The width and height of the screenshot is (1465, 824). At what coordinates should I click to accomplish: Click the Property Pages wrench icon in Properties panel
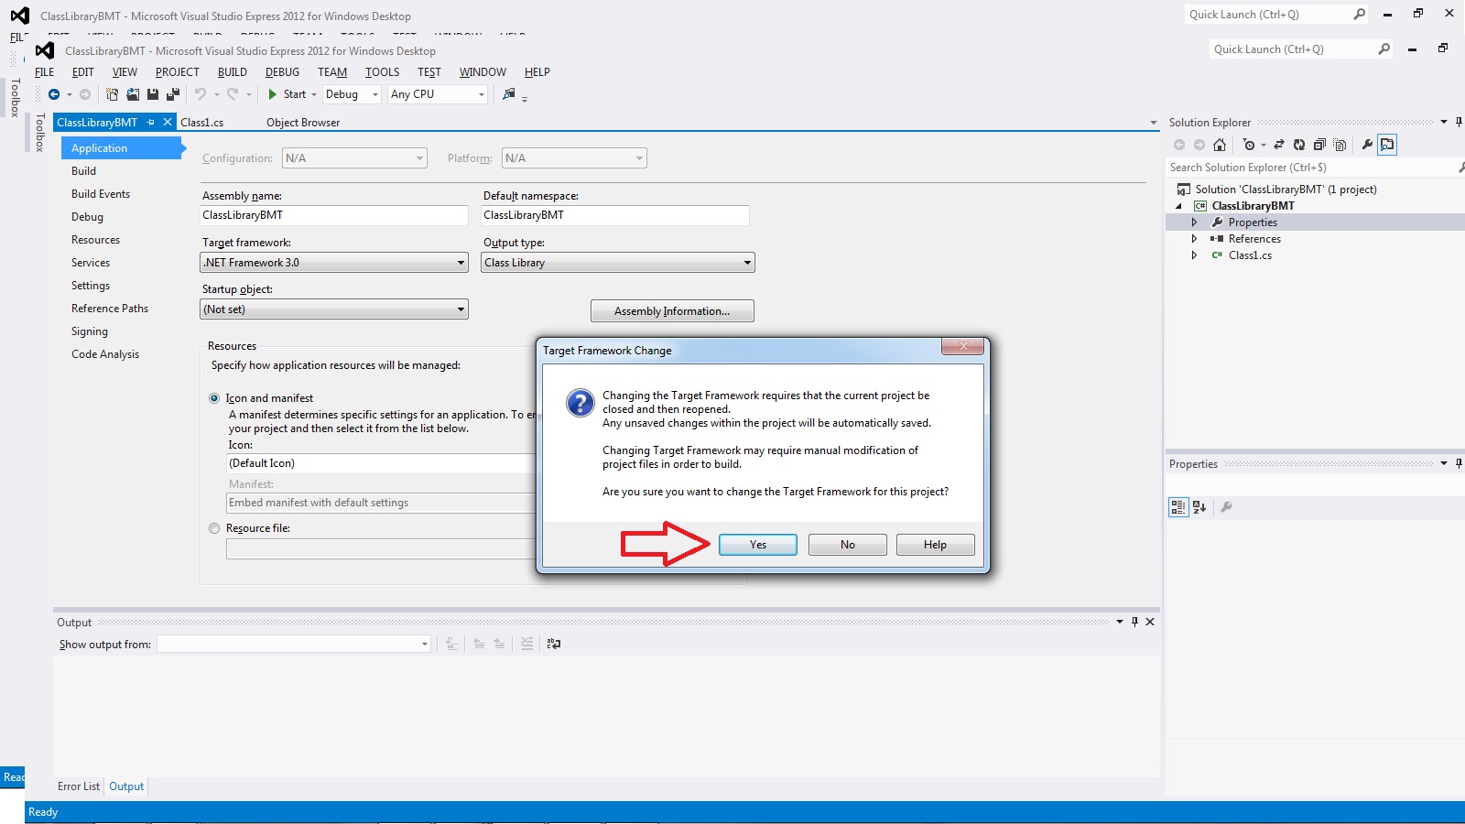click(x=1227, y=506)
